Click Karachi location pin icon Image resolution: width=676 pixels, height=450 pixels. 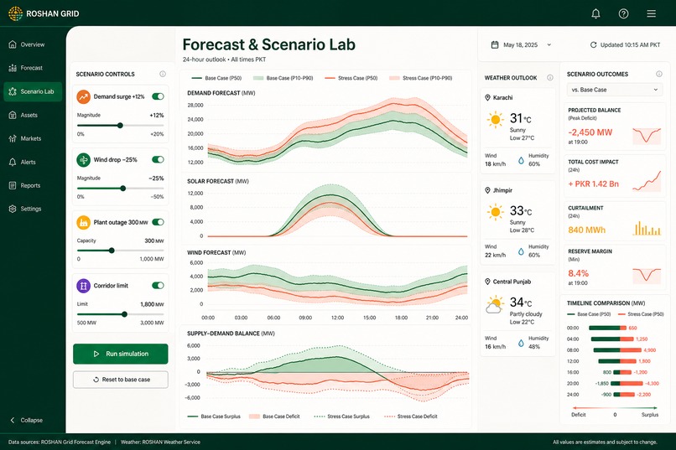pyautogui.click(x=487, y=98)
